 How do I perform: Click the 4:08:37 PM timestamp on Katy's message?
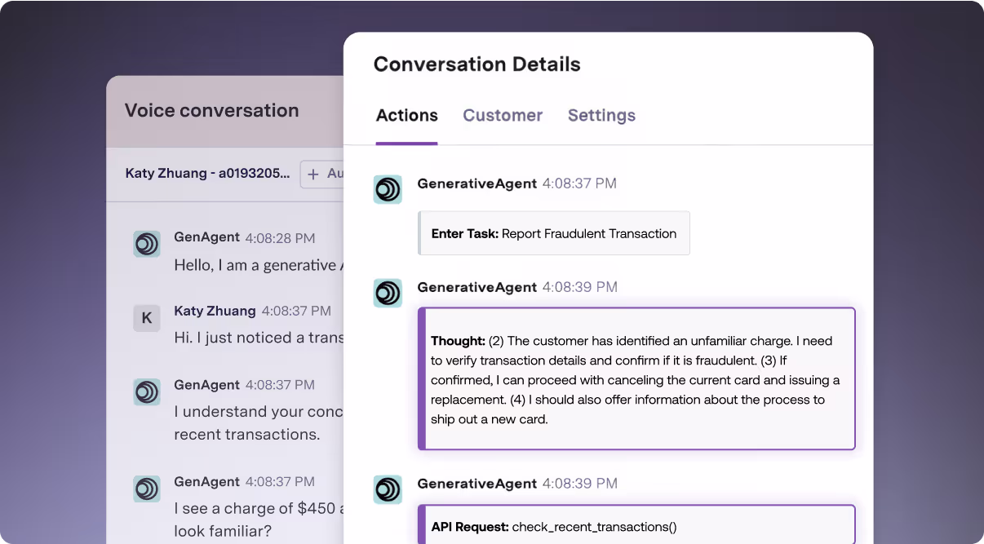(x=295, y=311)
